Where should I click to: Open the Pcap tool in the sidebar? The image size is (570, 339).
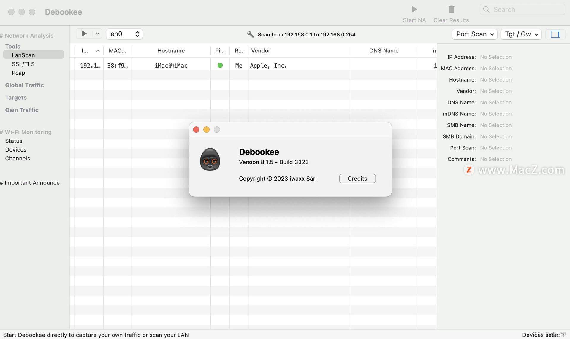(x=18, y=73)
